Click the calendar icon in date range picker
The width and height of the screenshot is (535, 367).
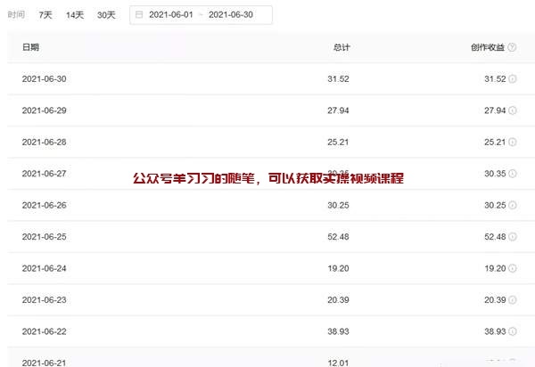point(139,15)
